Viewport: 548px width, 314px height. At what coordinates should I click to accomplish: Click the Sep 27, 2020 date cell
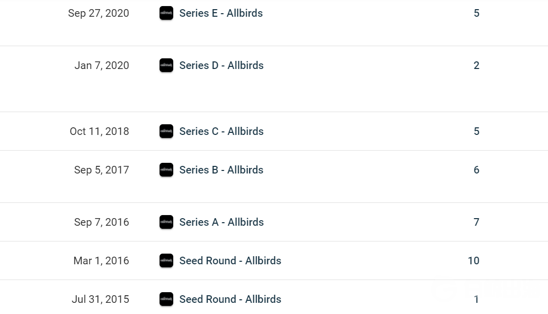(x=99, y=13)
